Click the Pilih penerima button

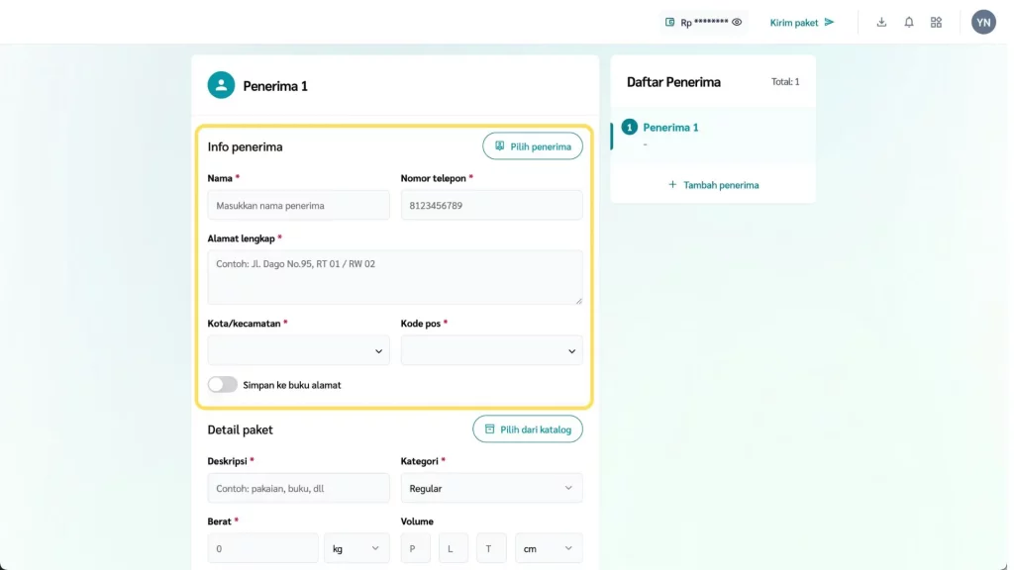tap(533, 146)
